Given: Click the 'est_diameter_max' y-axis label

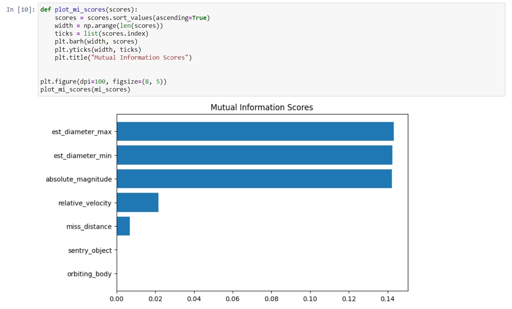Looking at the screenshot, I should point(82,132).
